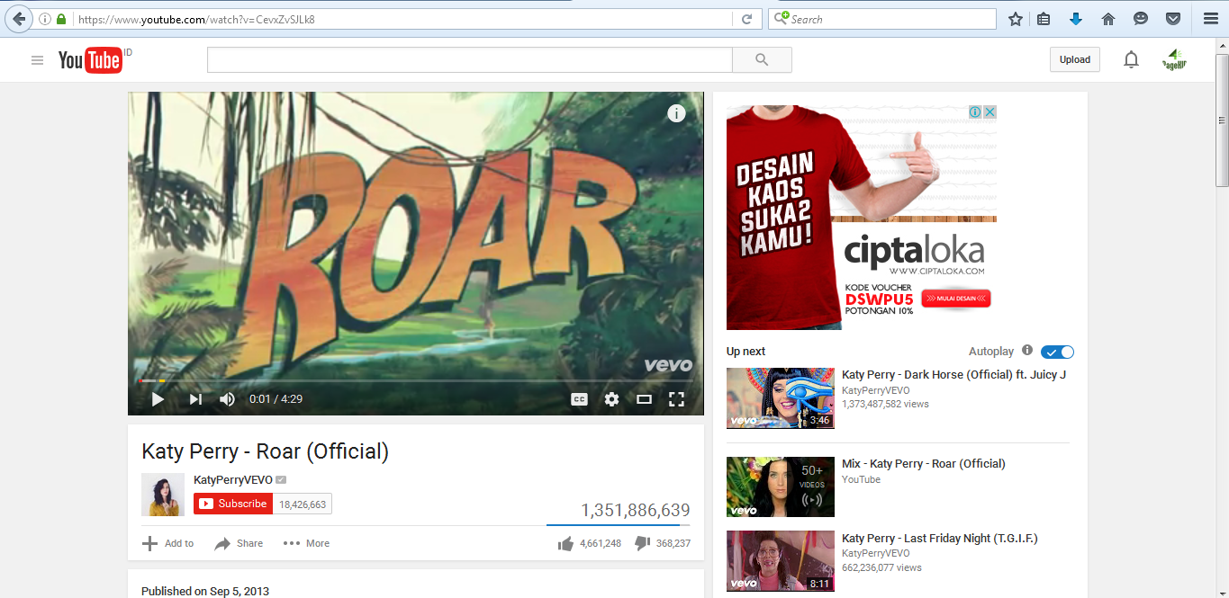Click the KatyPerryVEVO channel avatar
The width and height of the screenshot is (1229, 598).
163,495
